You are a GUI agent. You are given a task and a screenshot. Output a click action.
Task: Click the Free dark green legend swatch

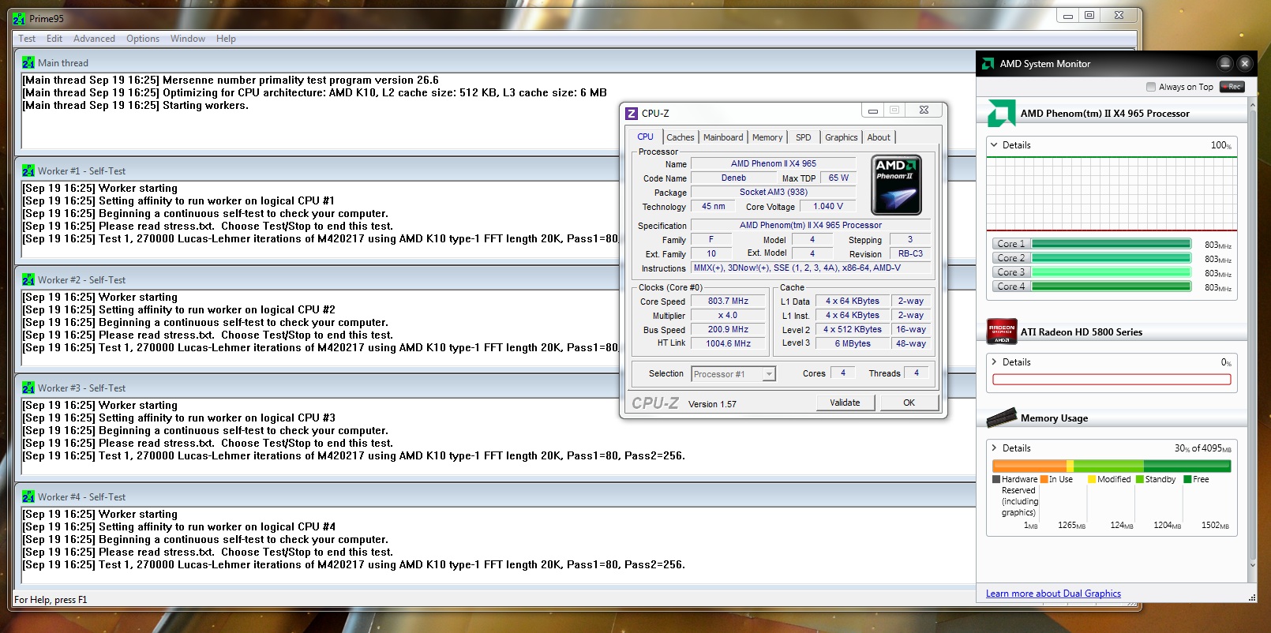click(x=1187, y=479)
